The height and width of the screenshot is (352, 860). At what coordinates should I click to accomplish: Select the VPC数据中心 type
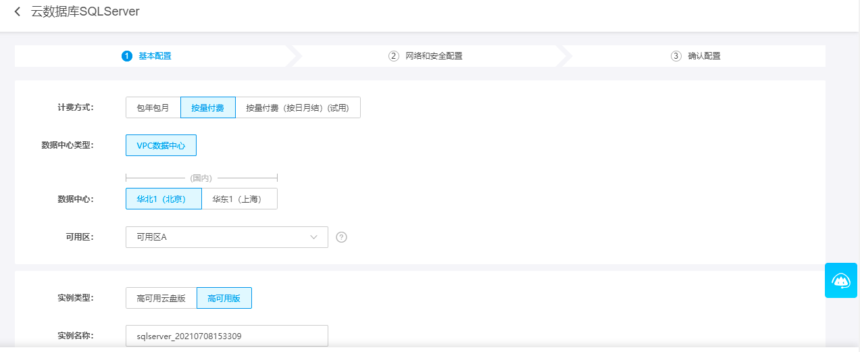point(161,145)
